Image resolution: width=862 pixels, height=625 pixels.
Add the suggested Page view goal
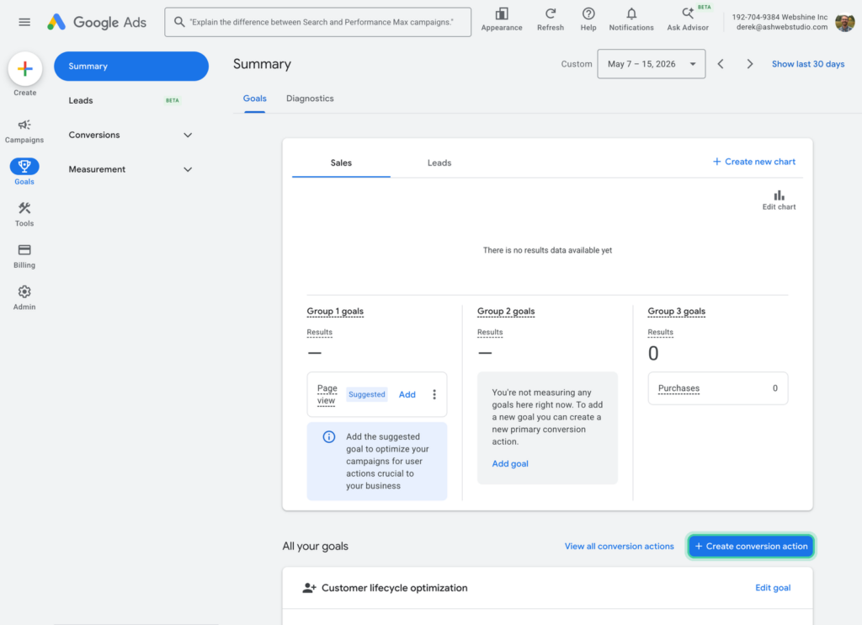(407, 394)
